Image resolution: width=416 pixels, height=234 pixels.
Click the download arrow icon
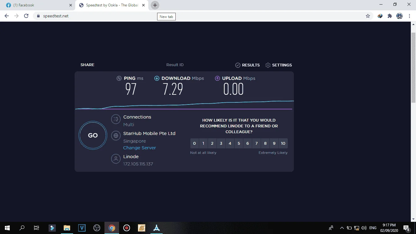coord(157,78)
